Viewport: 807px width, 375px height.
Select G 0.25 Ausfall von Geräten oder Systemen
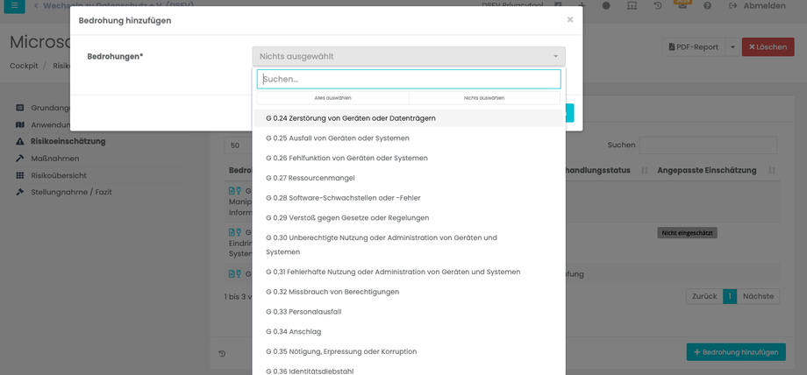(x=409, y=138)
